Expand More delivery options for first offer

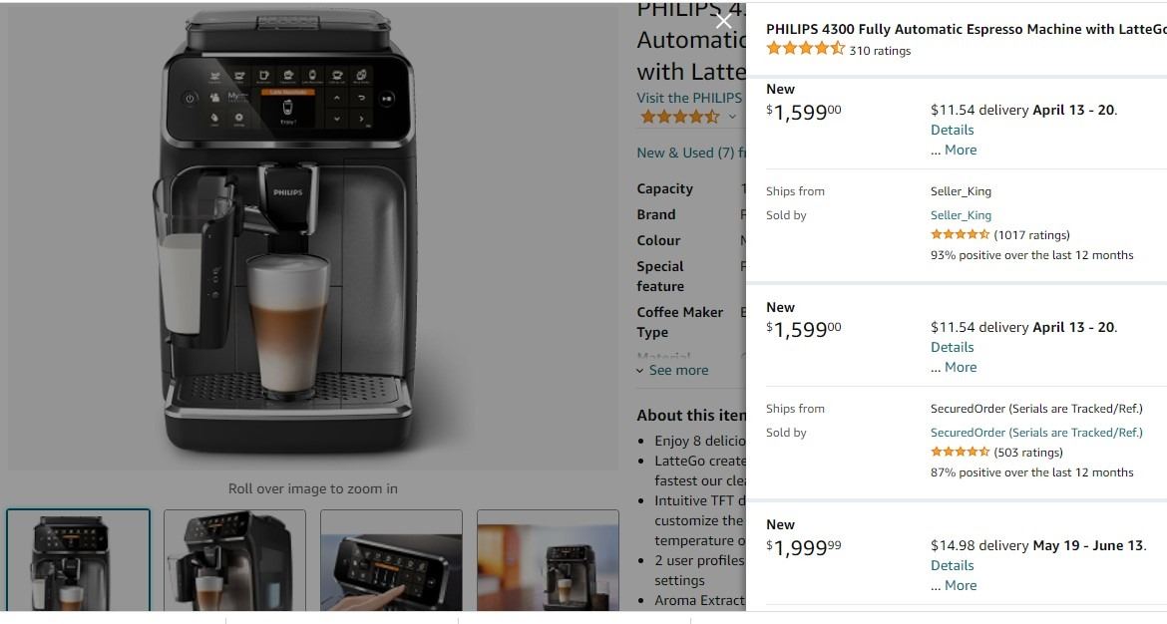click(x=954, y=150)
